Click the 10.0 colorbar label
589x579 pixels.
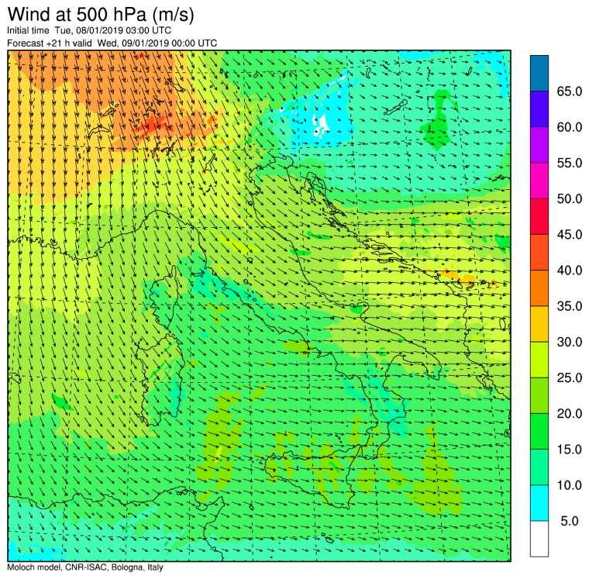pos(570,485)
